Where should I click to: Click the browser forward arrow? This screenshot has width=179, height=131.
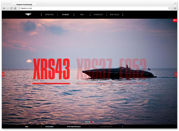pos(8,8)
